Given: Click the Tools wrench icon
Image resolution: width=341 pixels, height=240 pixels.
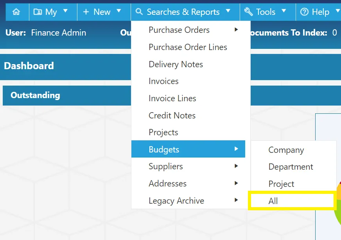Looking at the screenshot, I should point(248,11).
